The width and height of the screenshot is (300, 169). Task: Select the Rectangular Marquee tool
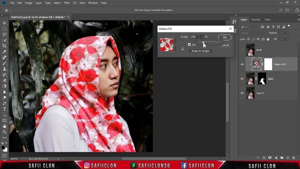[x=4, y=29]
